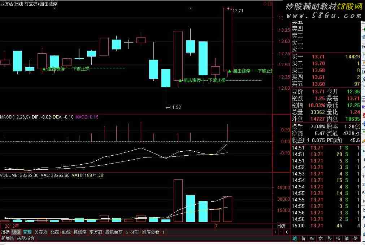Click the 买二 bid price 13.70
365x245 pixels.
pyautogui.click(x=318, y=63)
